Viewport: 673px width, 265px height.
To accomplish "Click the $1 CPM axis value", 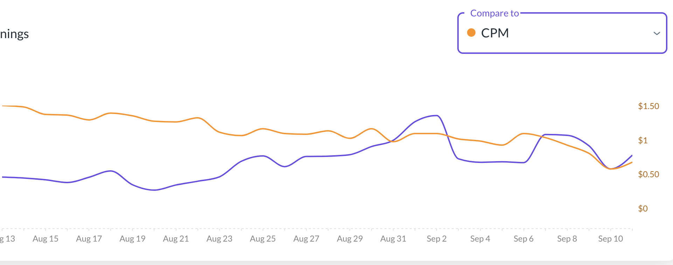I will coord(643,141).
